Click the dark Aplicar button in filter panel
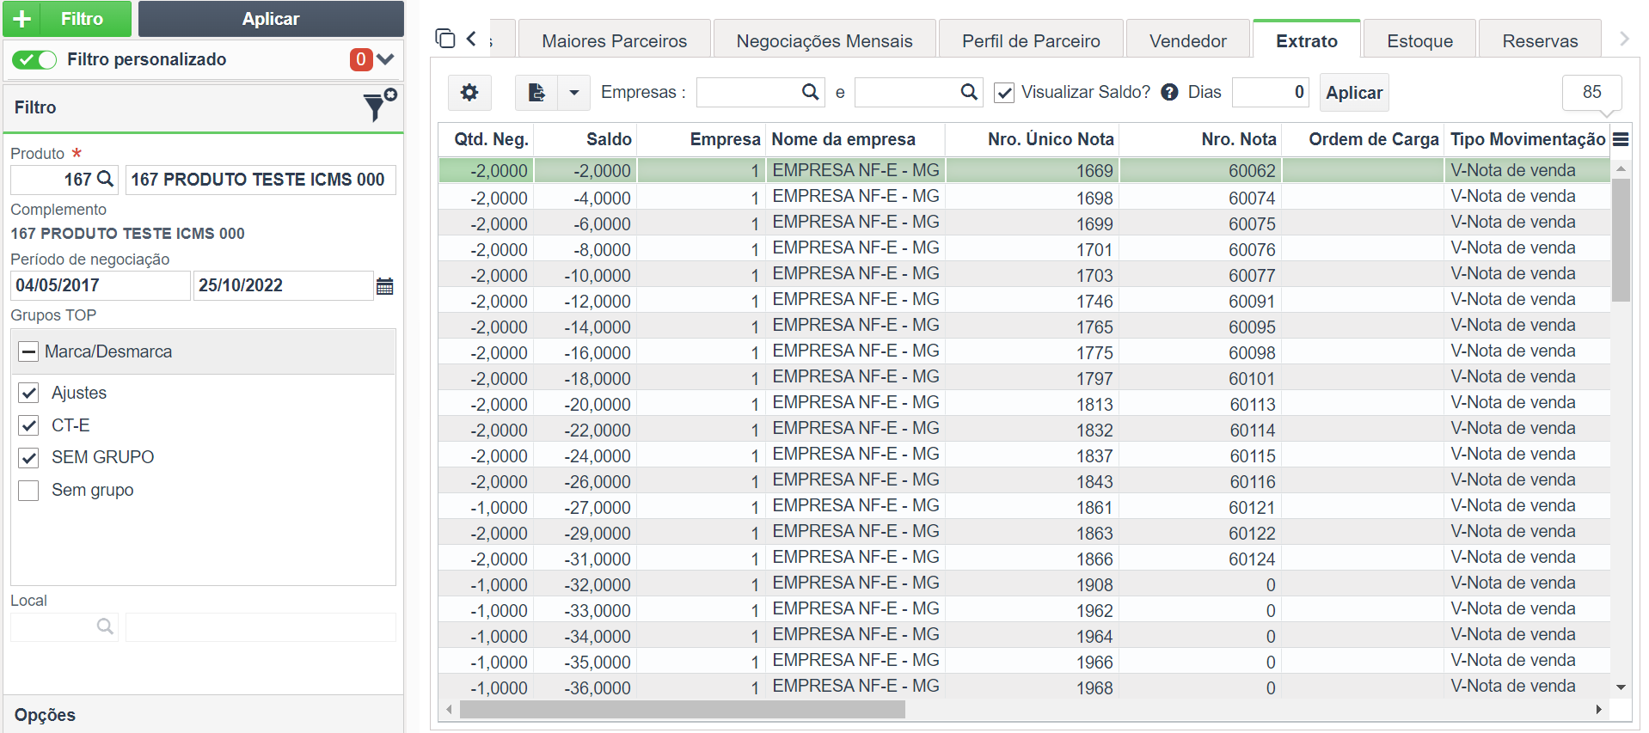The width and height of the screenshot is (1649, 733). point(271,19)
